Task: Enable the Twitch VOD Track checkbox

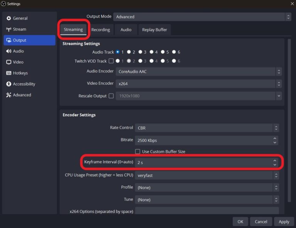Action: (111, 61)
